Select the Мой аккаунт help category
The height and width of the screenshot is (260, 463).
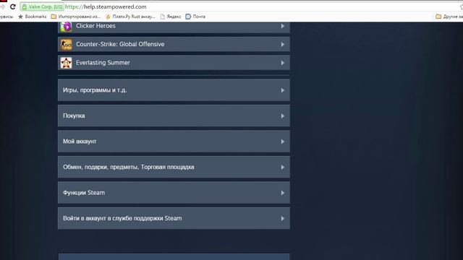pos(174,142)
